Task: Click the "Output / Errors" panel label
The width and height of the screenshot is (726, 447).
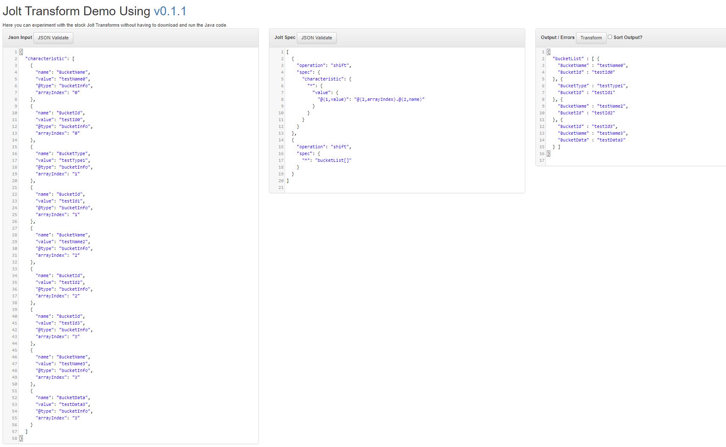Action: pos(557,37)
